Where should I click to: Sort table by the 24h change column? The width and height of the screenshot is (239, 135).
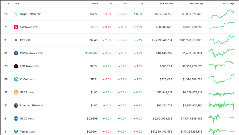[x=125, y=3]
